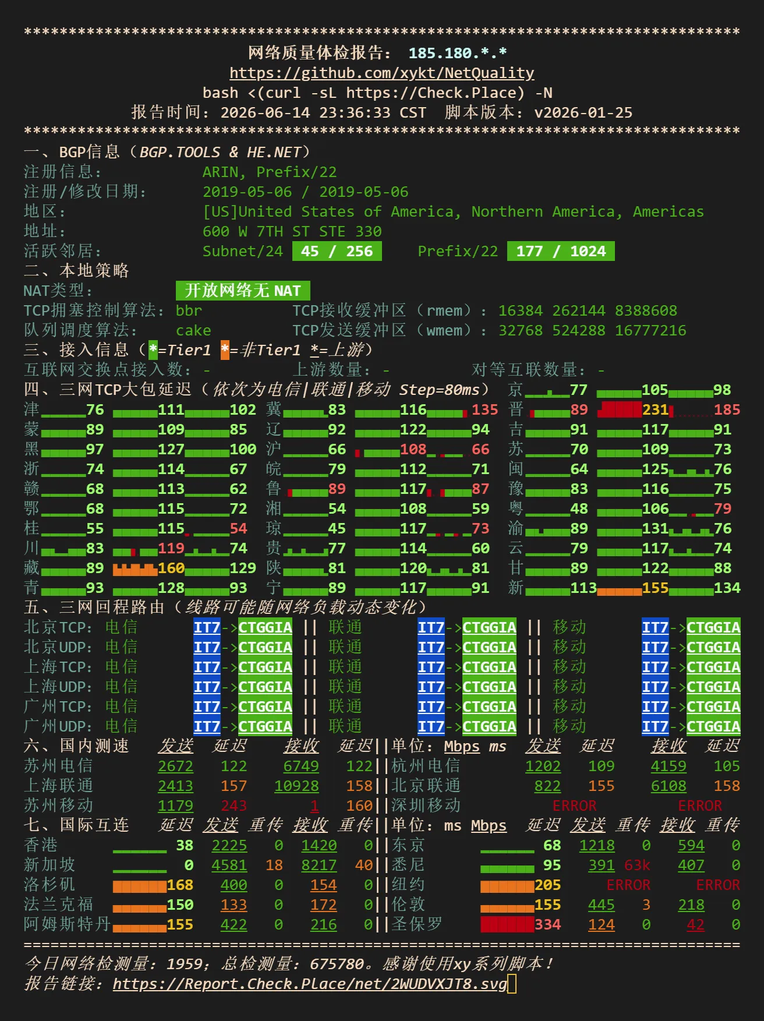
Task: Click the 上海联通 receive speed 10928
Action: [x=296, y=786]
